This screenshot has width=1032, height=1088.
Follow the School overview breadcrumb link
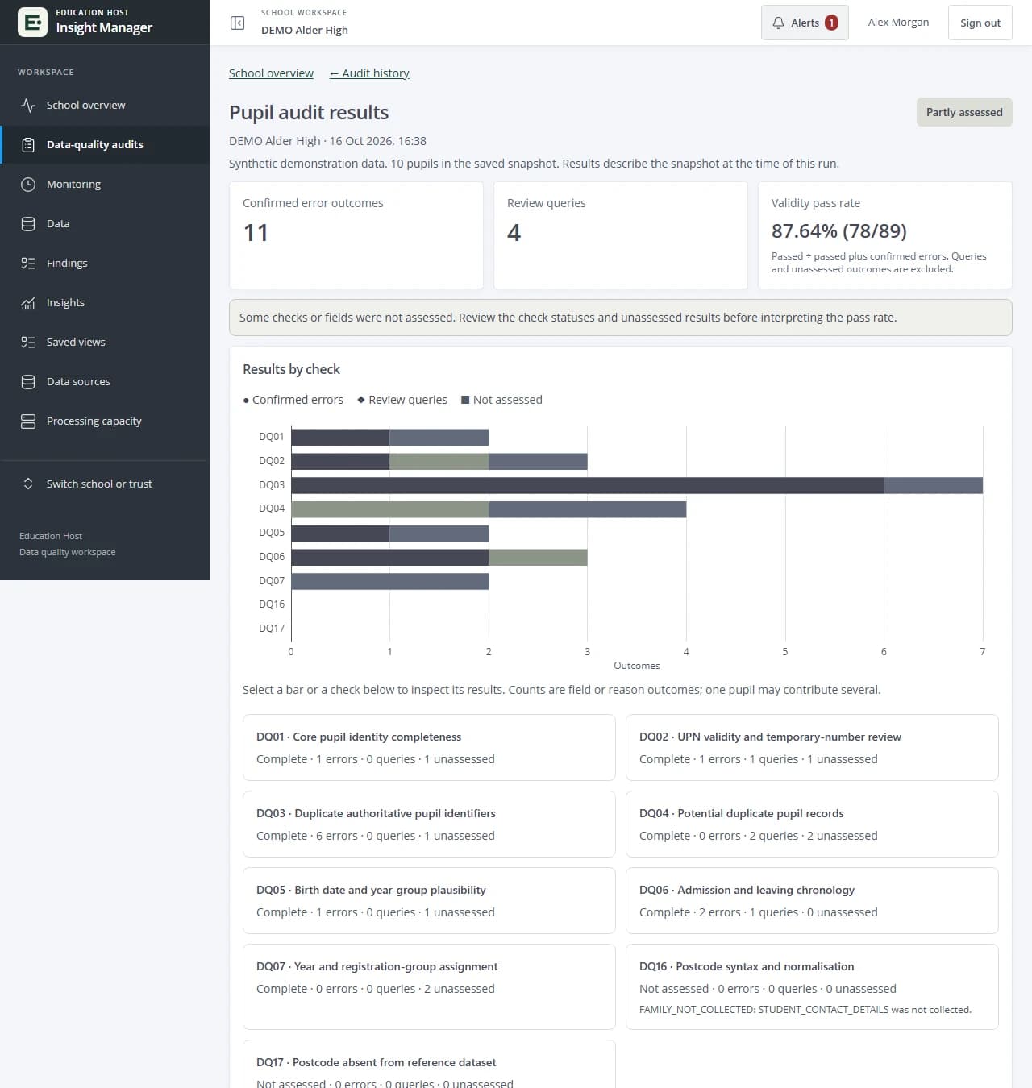271,73
